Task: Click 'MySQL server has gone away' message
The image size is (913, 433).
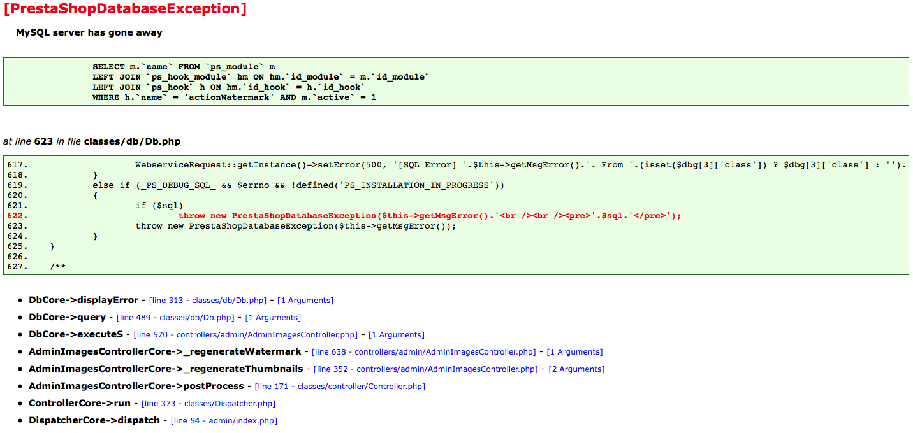Action: coord(89,32)
